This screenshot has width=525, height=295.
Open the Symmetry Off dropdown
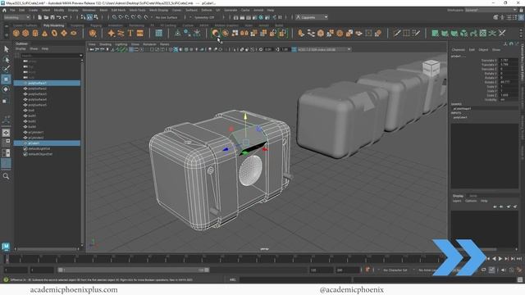pos(205,17)
